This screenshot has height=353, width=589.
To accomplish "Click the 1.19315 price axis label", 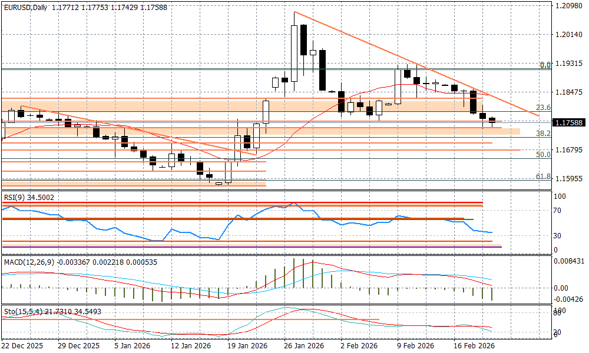I will tap(568, 63).
